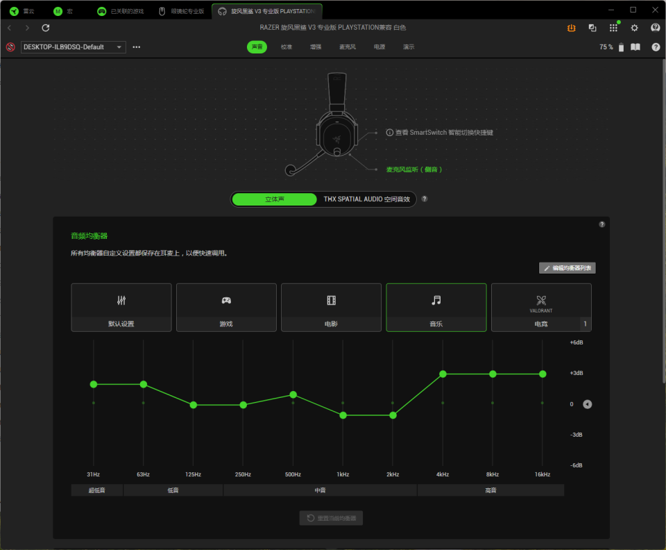Open the 麦克风 microphone tab
Viewport: 666px width, 550px height.
tap(348, 47)
